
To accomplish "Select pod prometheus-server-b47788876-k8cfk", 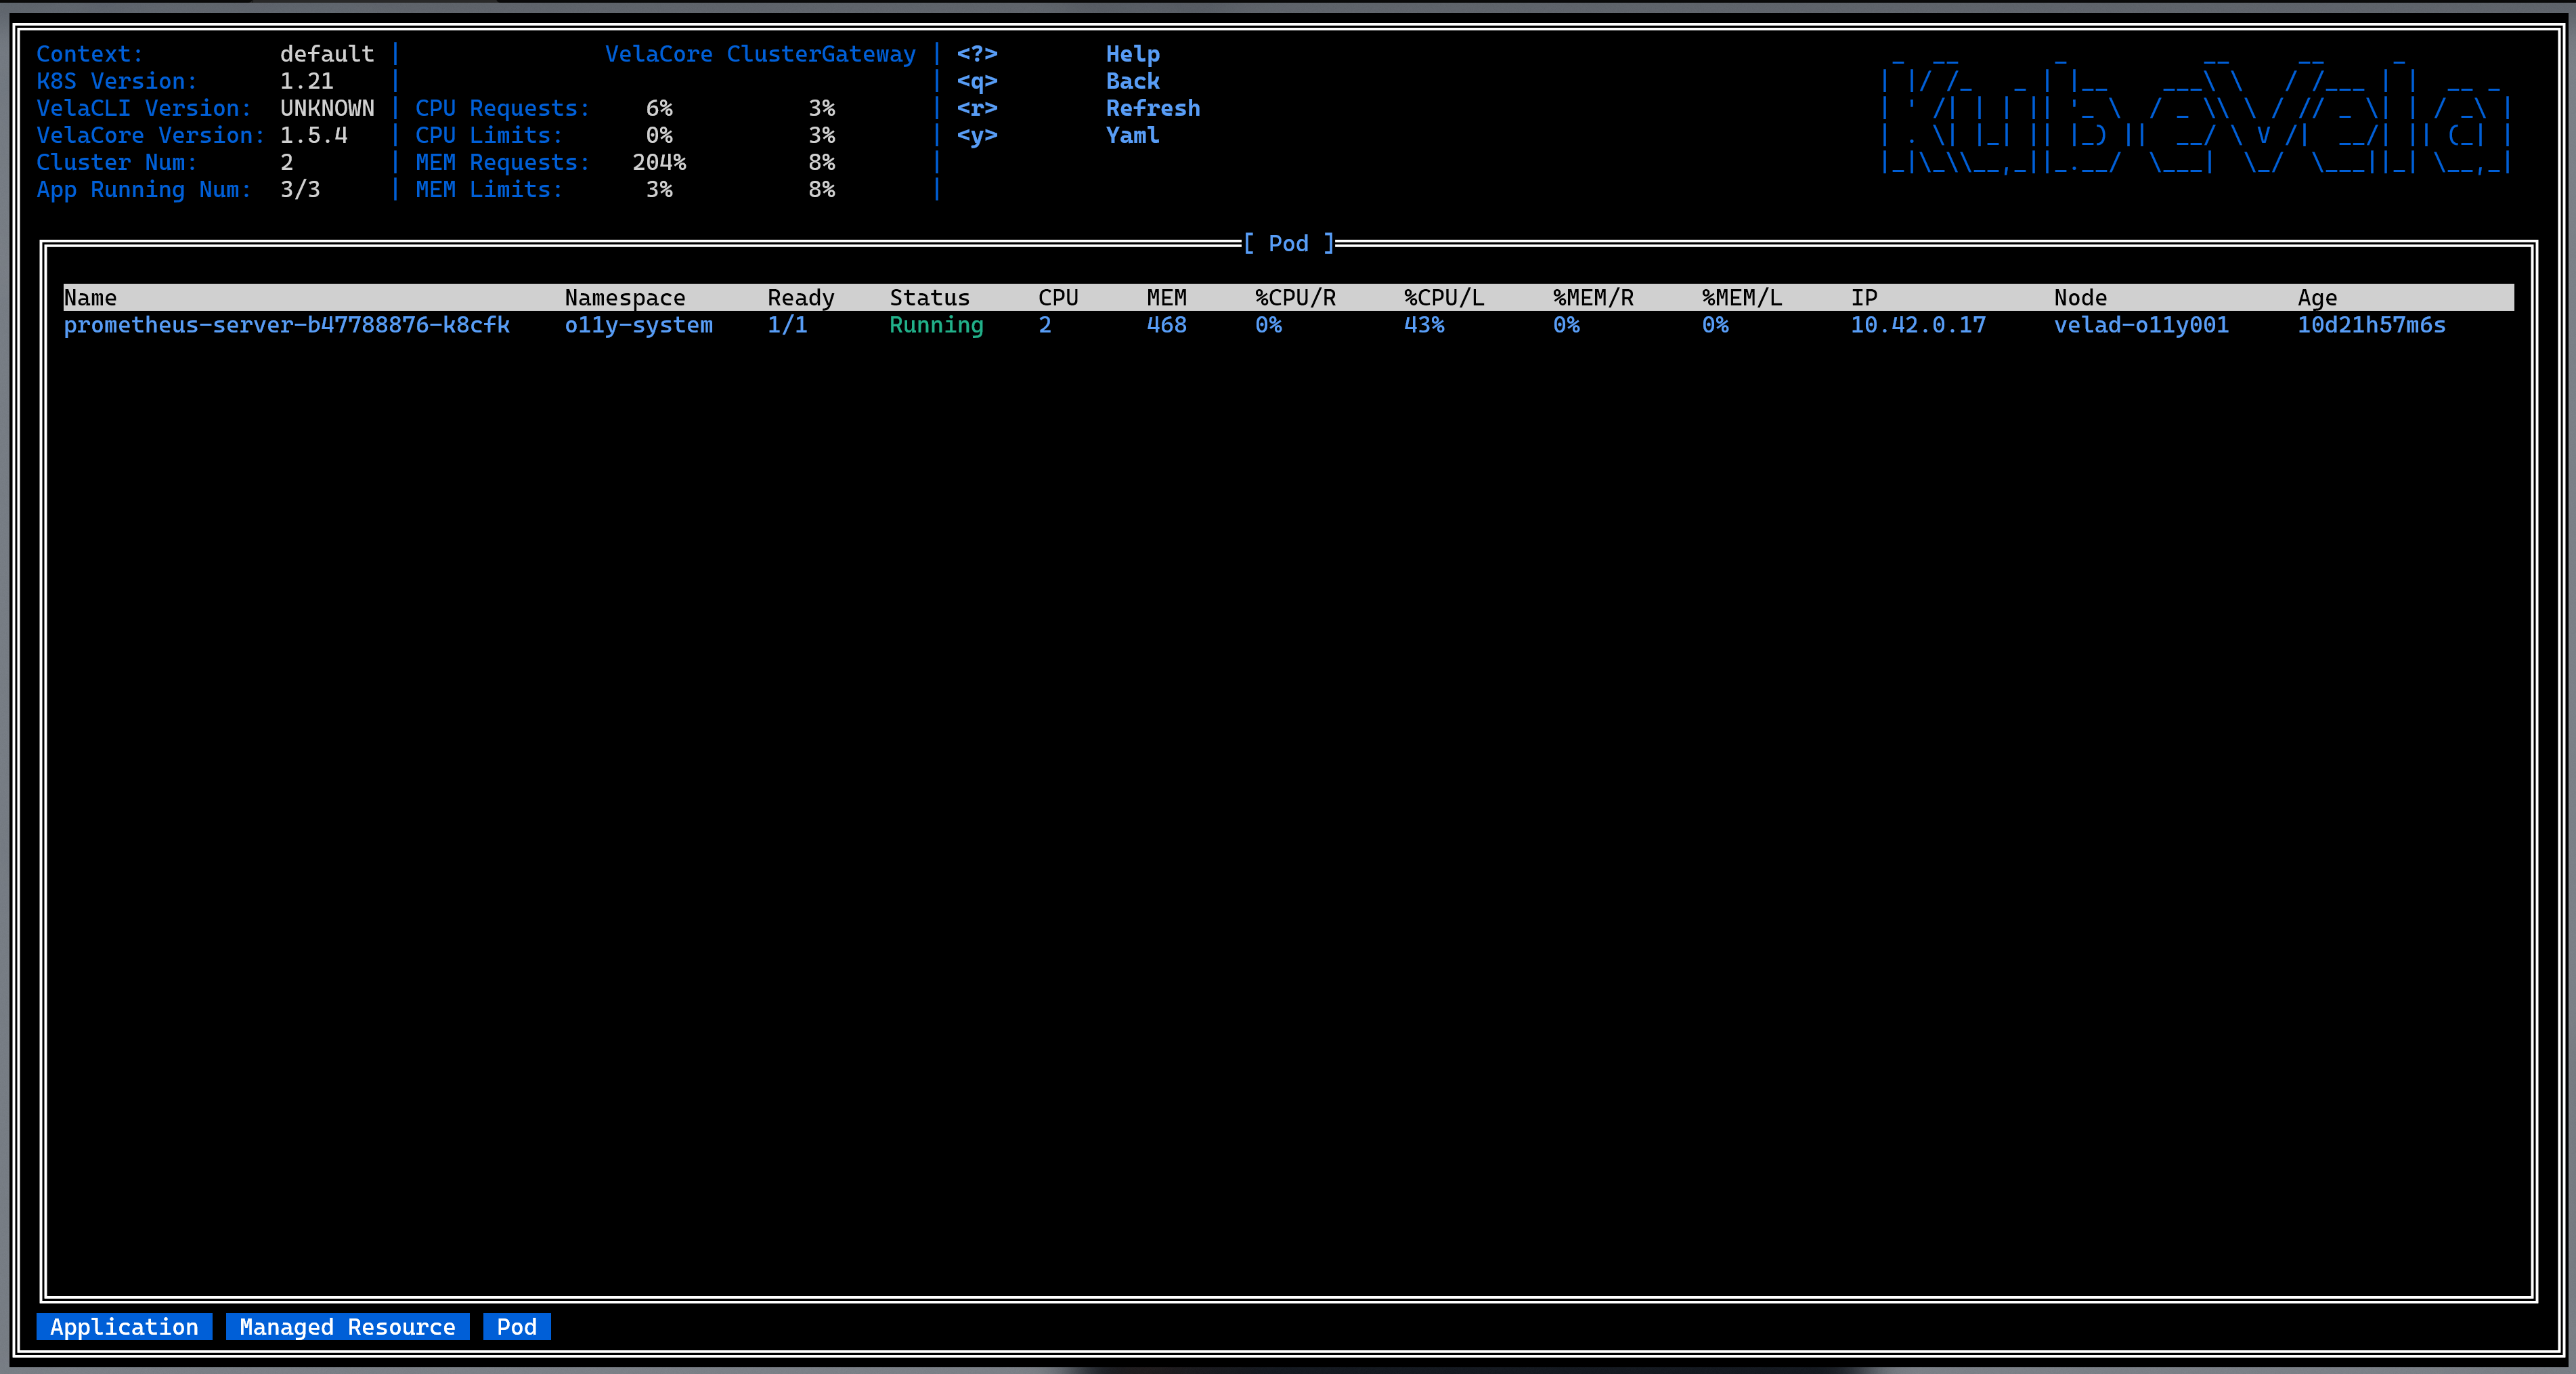I will (x=287, y=325).
